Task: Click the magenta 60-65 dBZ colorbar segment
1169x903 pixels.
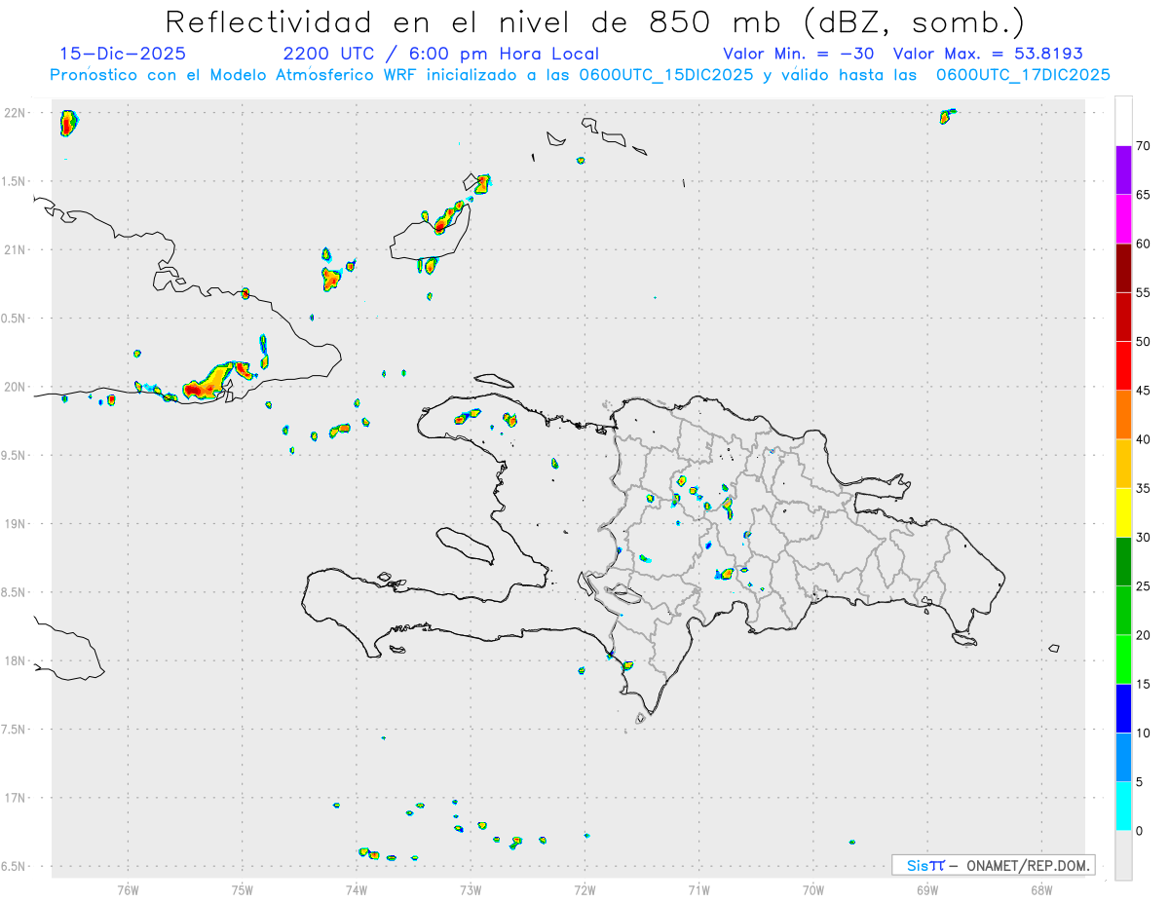Action: [1123, 219]
